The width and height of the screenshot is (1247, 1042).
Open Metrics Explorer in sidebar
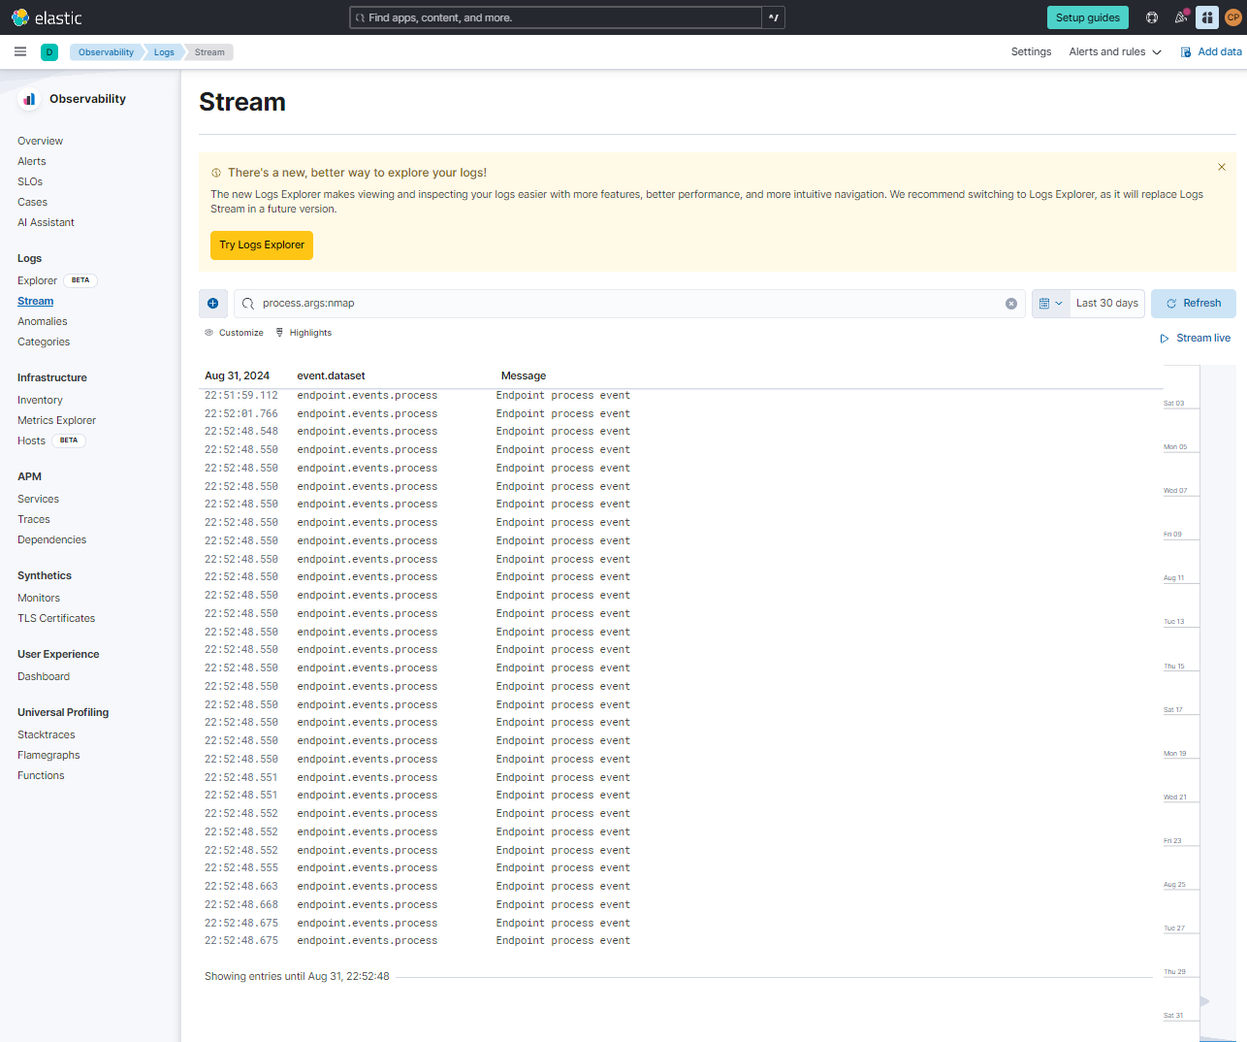pos(56,421)
